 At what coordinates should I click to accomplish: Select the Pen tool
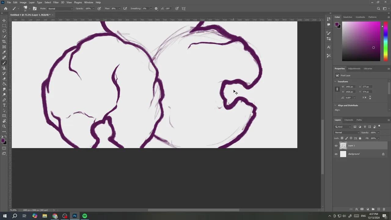click(4, 100)
